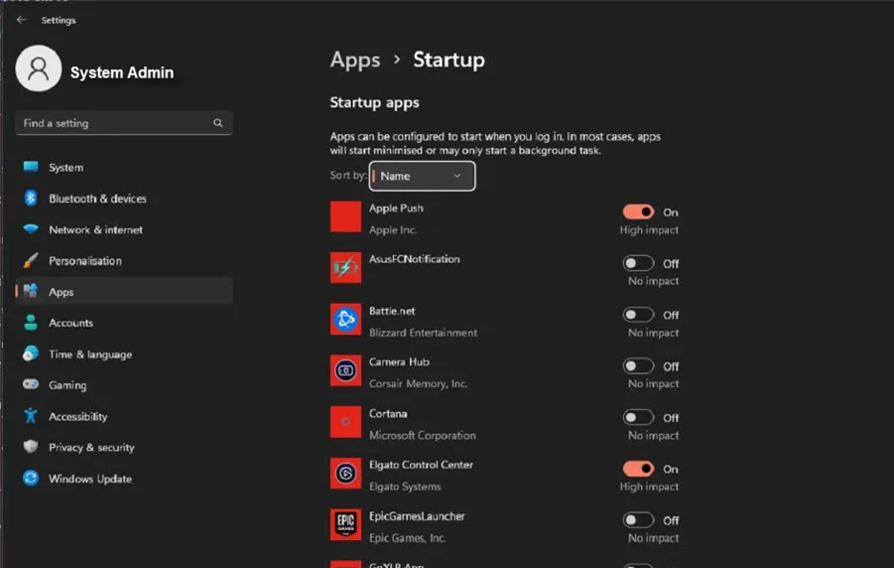Viewport: 894px width, 568px height.
Task: Disable Elgato Control Center startup
Action: [x=638, y=469]
